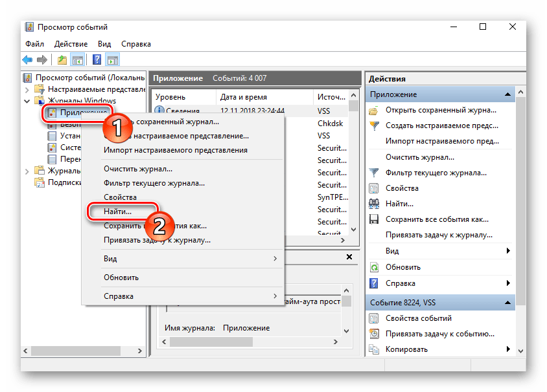Open the Действие menu in the menu bar
This screenshot has height=392, width=547.
click(x=71, y=44)
